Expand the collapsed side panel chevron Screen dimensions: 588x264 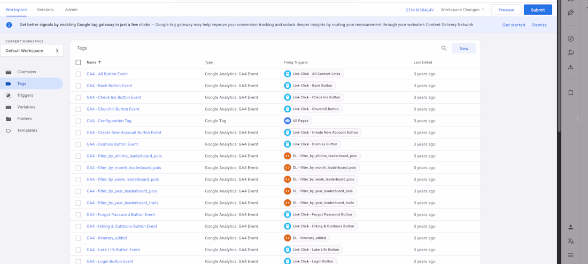[x=578, y=119]
